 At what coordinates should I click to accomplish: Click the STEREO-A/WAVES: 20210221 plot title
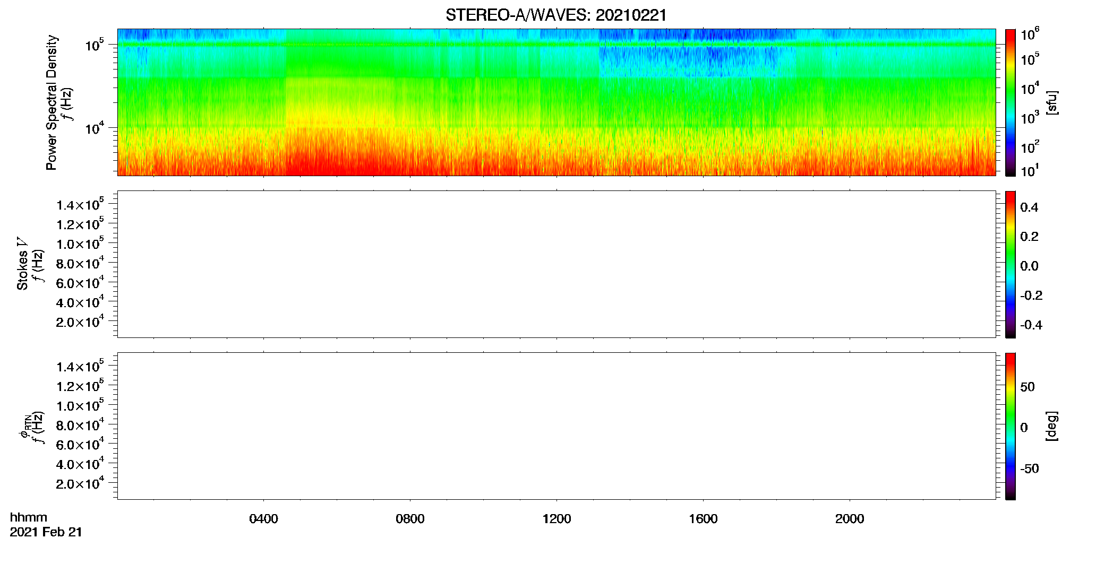pos(556,15)
